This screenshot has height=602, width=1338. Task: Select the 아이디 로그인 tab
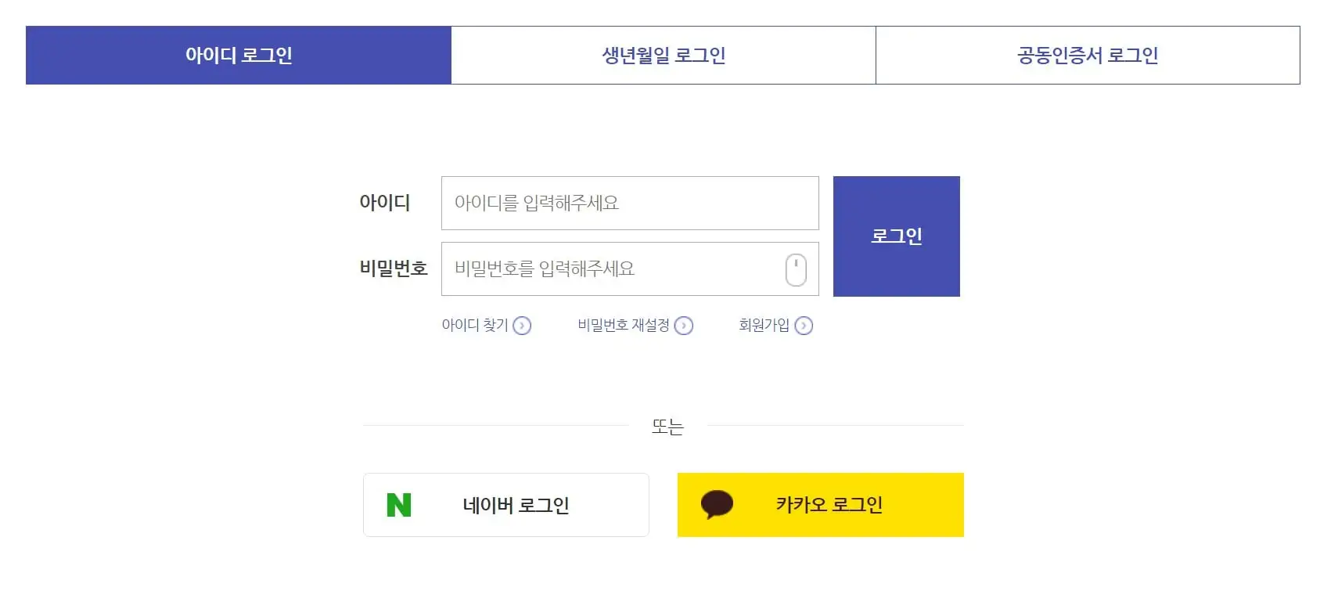click(238, 55)
